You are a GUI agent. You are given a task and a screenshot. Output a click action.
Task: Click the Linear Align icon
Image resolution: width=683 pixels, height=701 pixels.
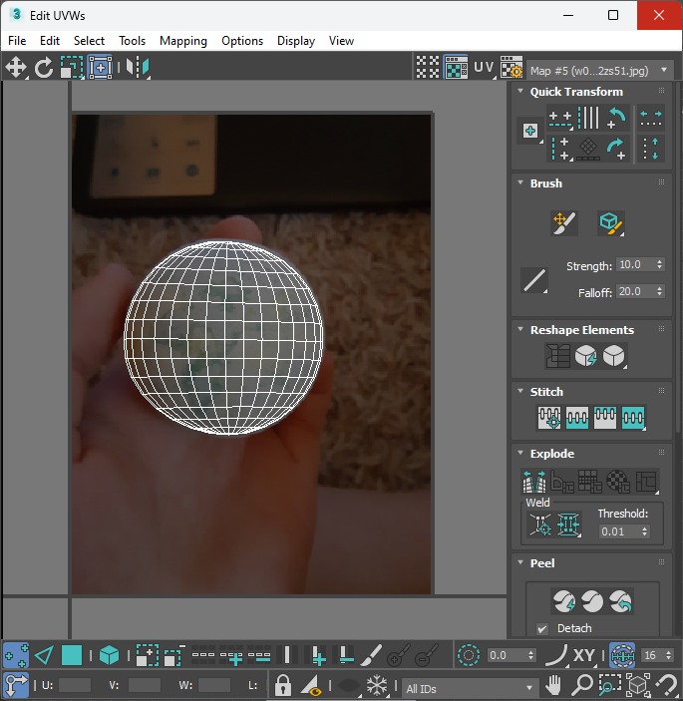pyautogui.click(x=588, y=118)
